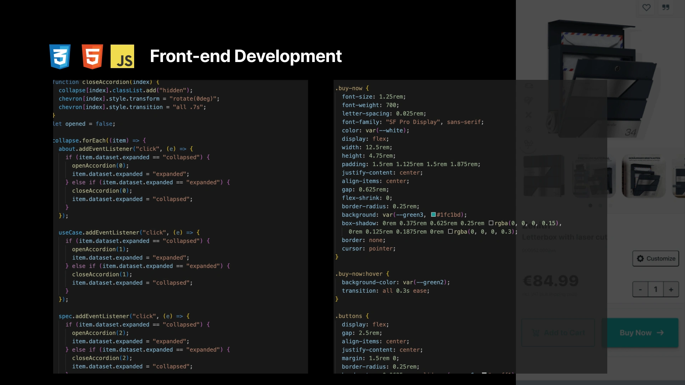
Task: Click the rgba 0.15 shadow color swatch
Action: click(491, 223)
